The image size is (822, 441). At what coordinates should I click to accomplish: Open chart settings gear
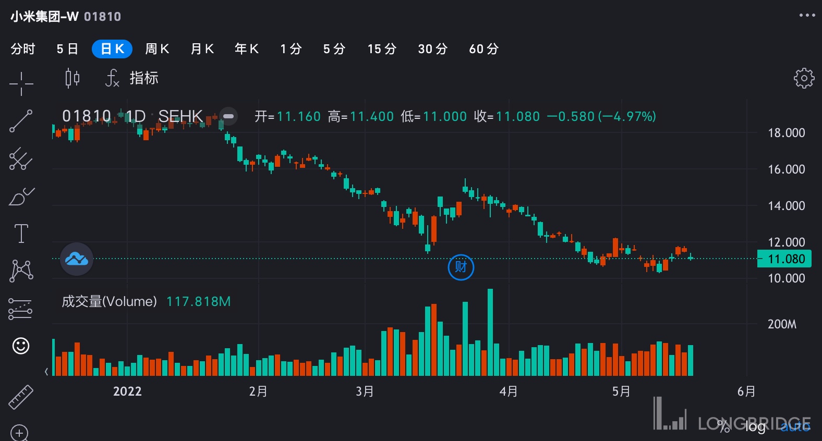[804, 78]
